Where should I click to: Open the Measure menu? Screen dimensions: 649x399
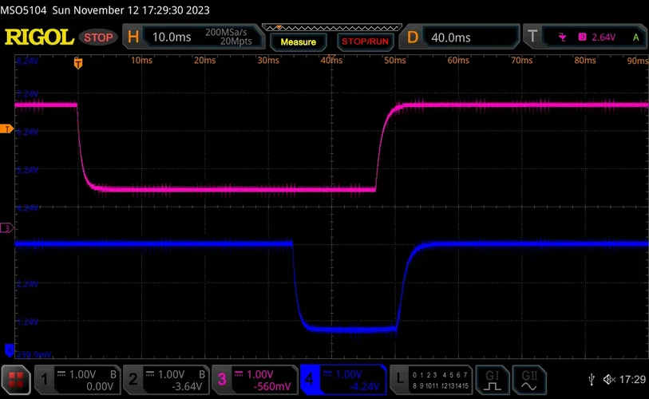click(298, 41)
